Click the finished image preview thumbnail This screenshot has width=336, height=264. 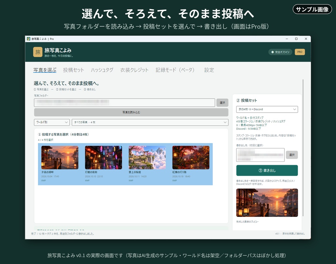pyautogui.click(x=267, y=203)
